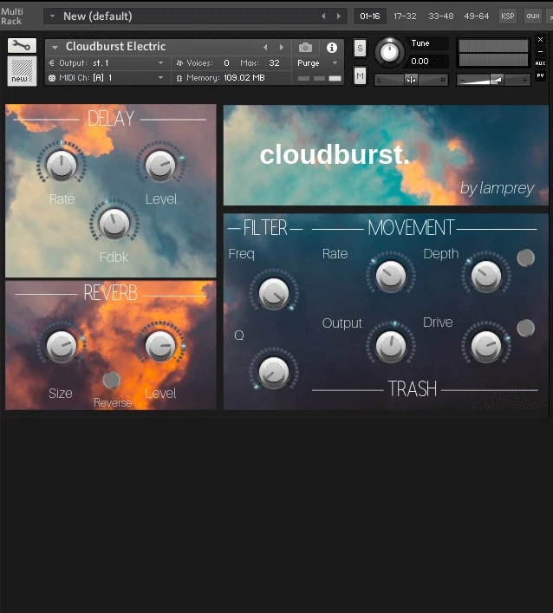
Task: Go to previous instrument arrow beside Cloudburst Electric
Action: 265,48
